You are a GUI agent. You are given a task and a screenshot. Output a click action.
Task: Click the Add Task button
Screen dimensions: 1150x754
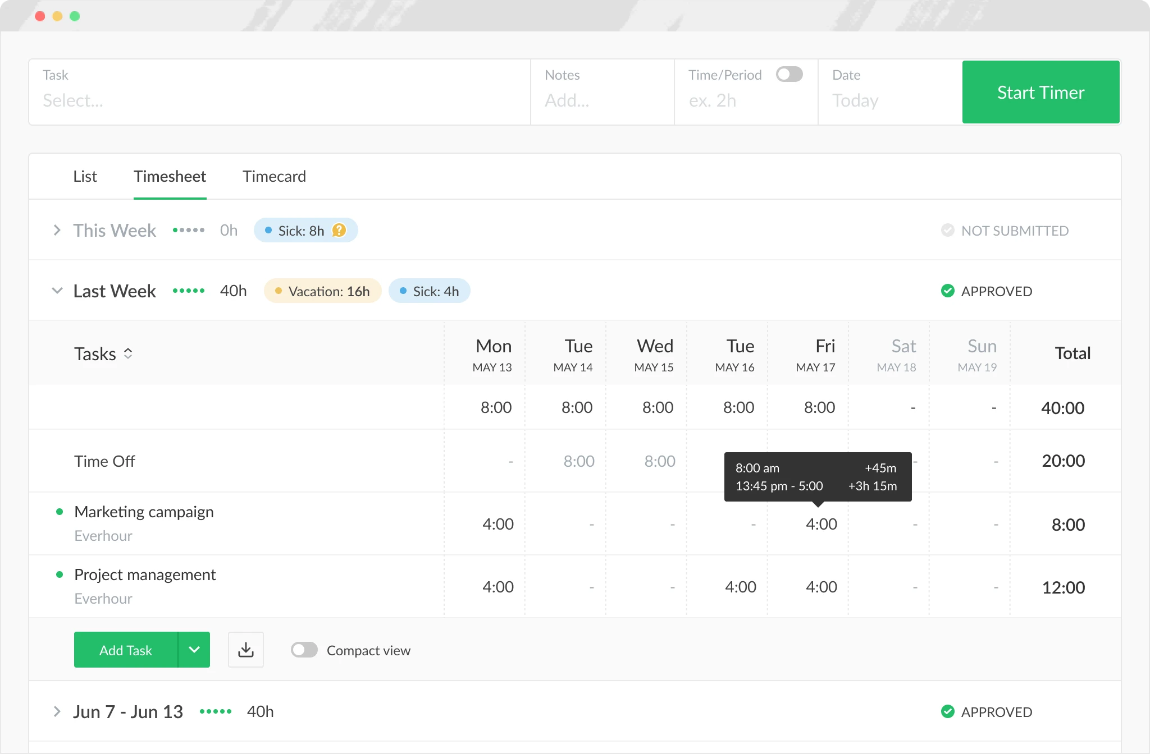126,650
